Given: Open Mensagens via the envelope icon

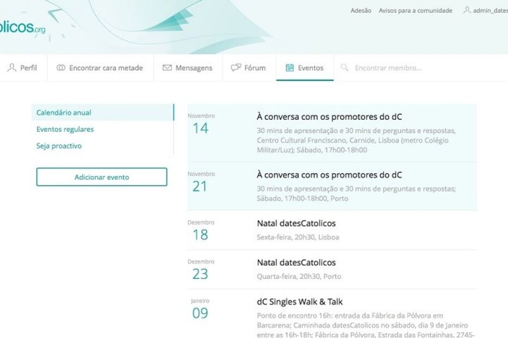Looking at the screenshot, I should point(166,67).
